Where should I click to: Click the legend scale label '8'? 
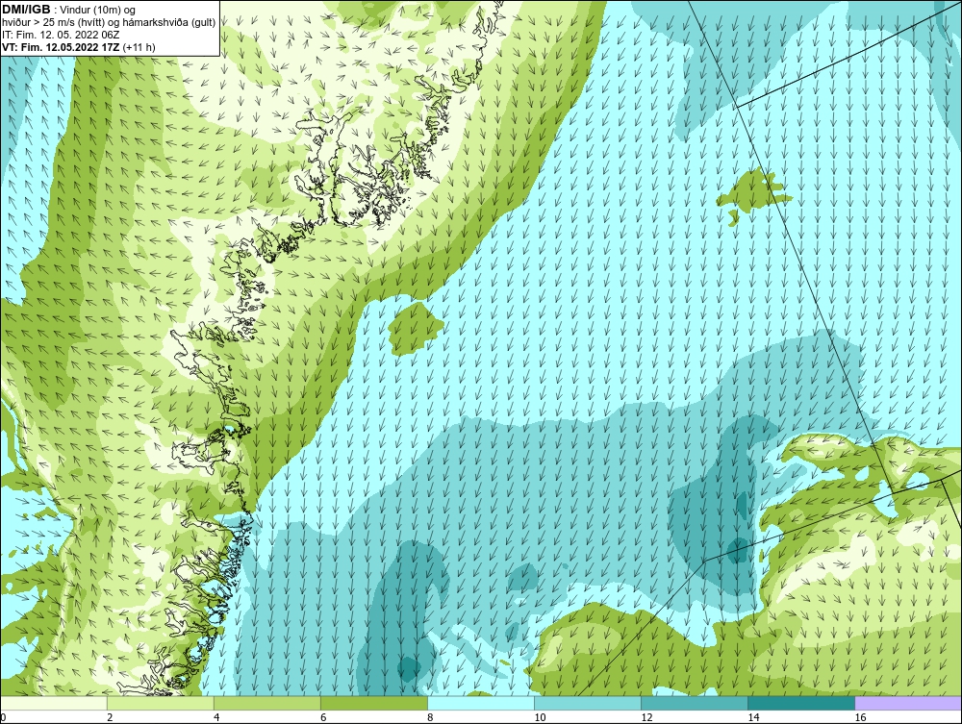coord(430,718)
